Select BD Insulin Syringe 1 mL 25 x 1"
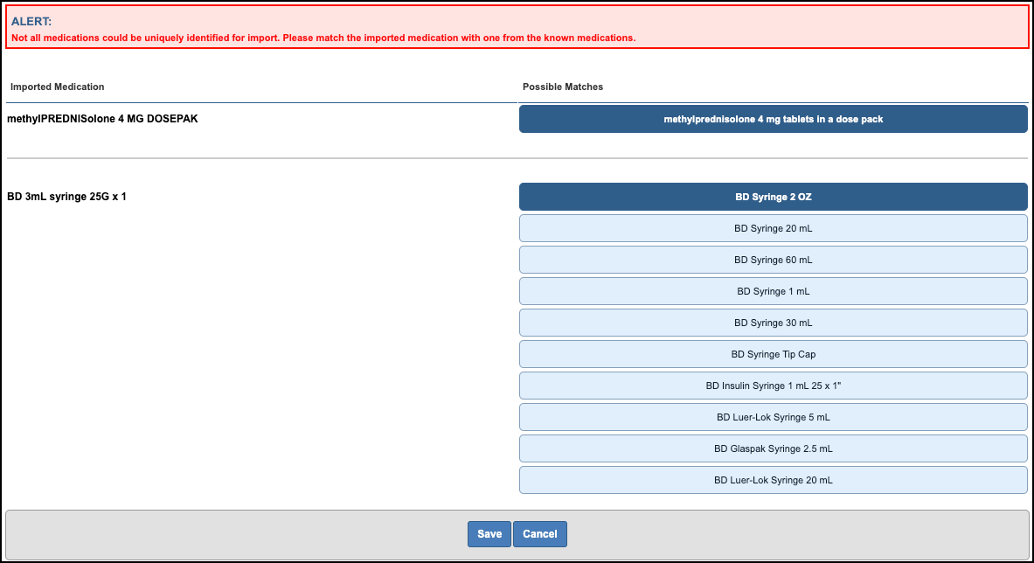This screenshot has width=1034, height=563. pos(773,386)
